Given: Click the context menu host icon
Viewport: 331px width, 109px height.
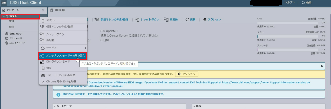Looking at the screenshot, I should click(43, 20).
